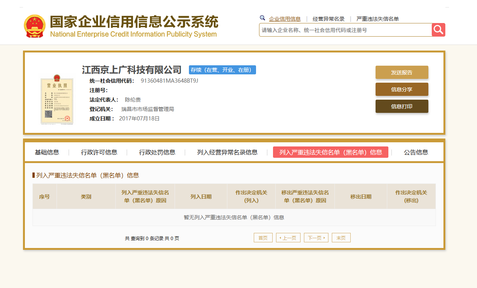Click the credit code 91360481MA3648BT9J
Image resolution: width=477 pixels, height=288 pixels.
[x=169, y=81]
